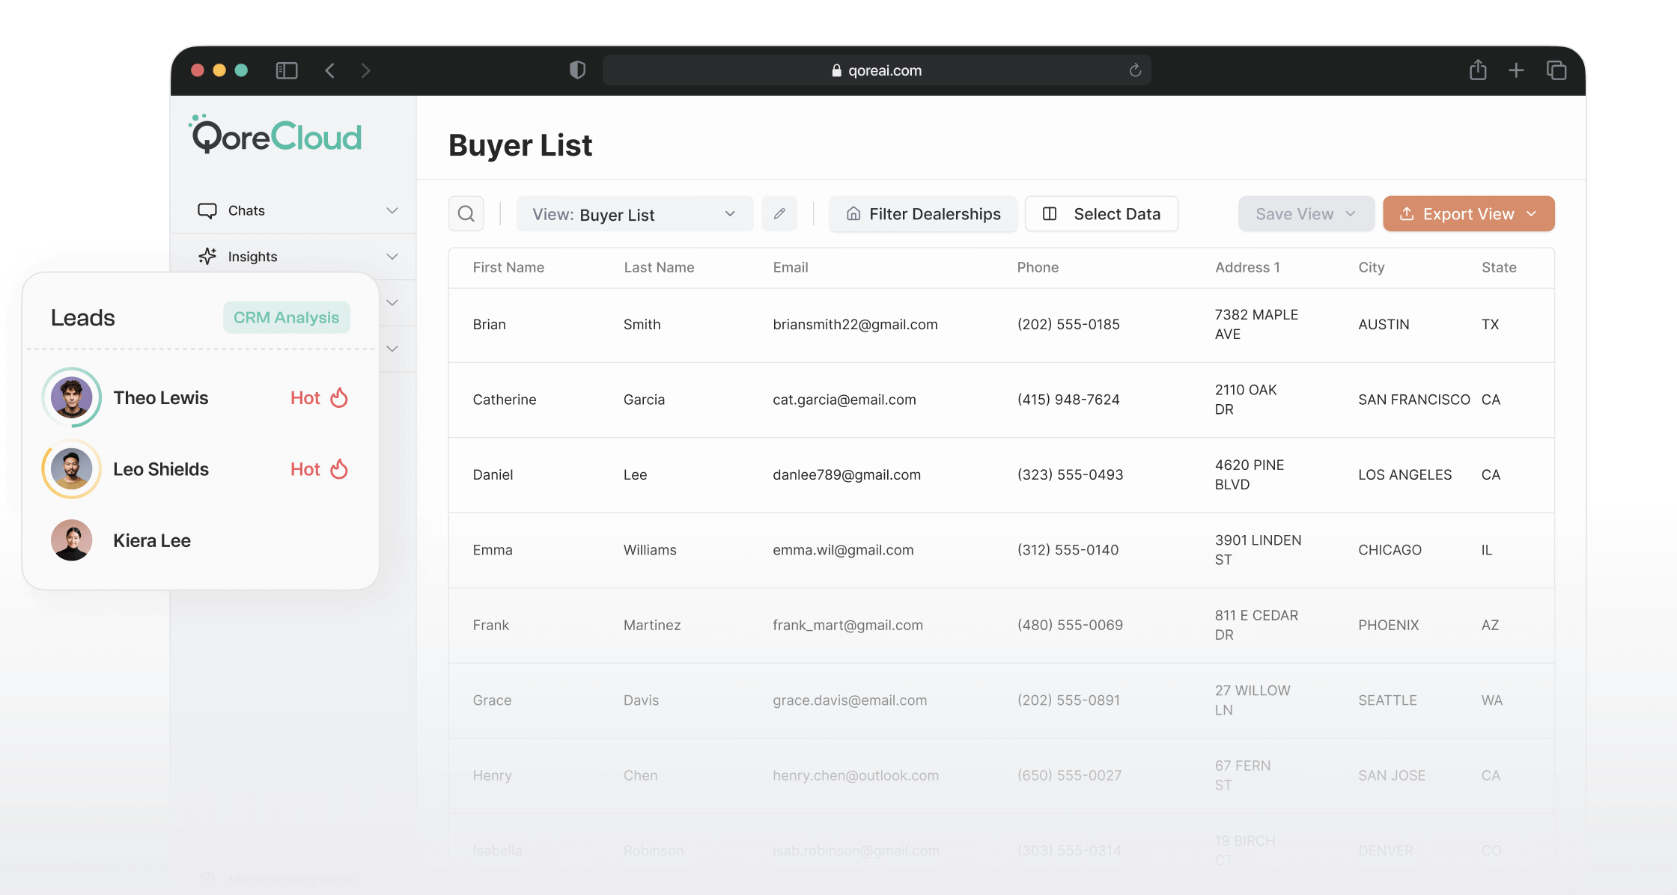This screenshot has height=895, width=1677.
Task: Click the Email column header
Action: coord(790,267)
